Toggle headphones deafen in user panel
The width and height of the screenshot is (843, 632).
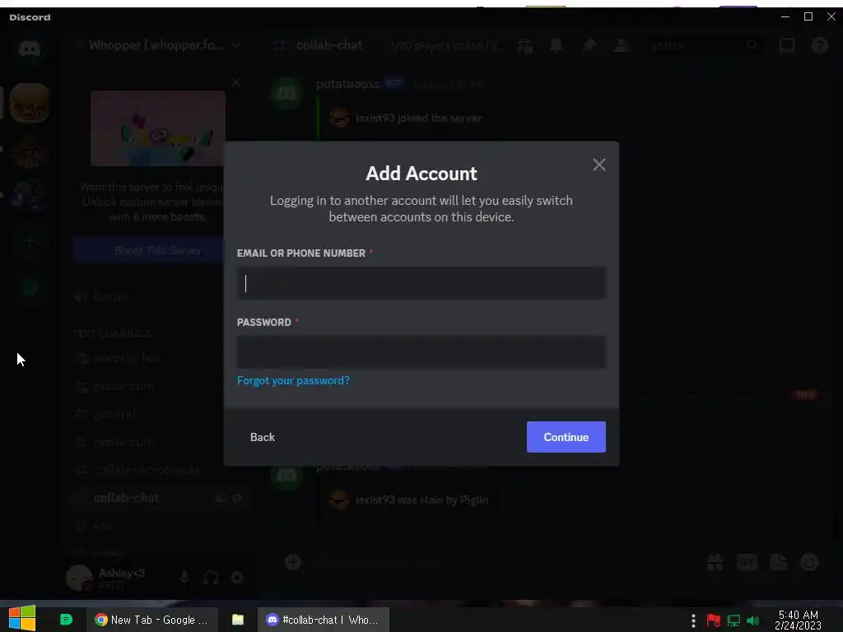[x=211, y=578]
